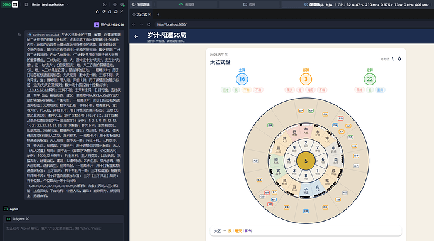
Task: Click the 短 tag under 客算
Action: [x=300, y=90]
